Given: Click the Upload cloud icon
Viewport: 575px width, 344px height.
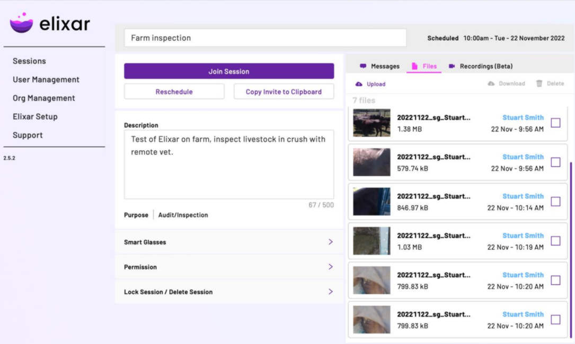Looking at the screenshot, I should point(359,84).
